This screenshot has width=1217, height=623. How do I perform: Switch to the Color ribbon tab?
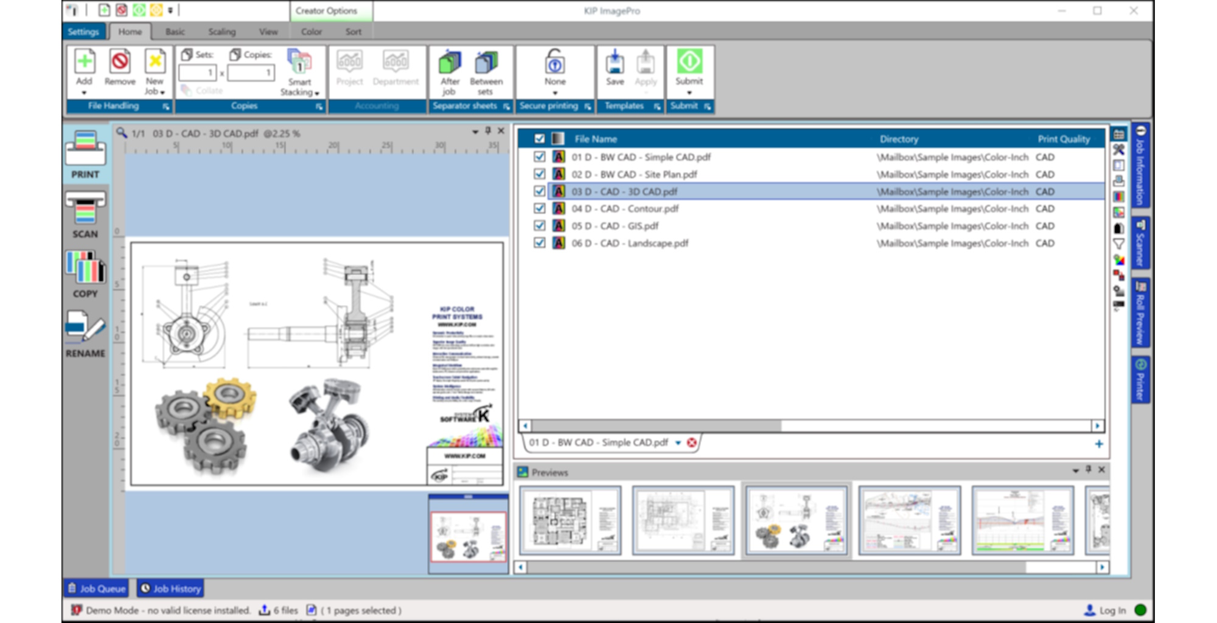click(x=311, y=32)
